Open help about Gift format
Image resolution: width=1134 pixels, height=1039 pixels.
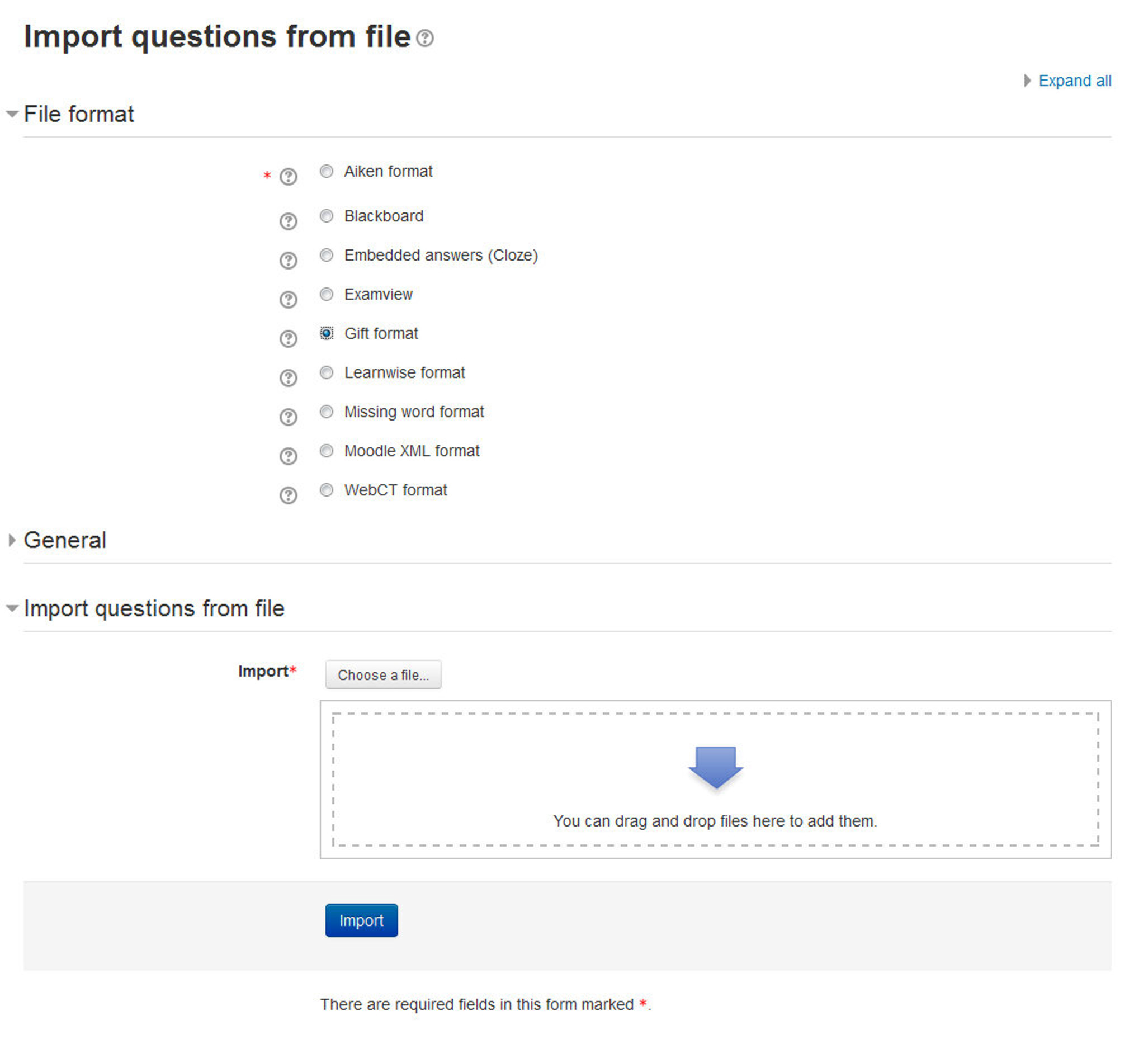tap(289, 339)
